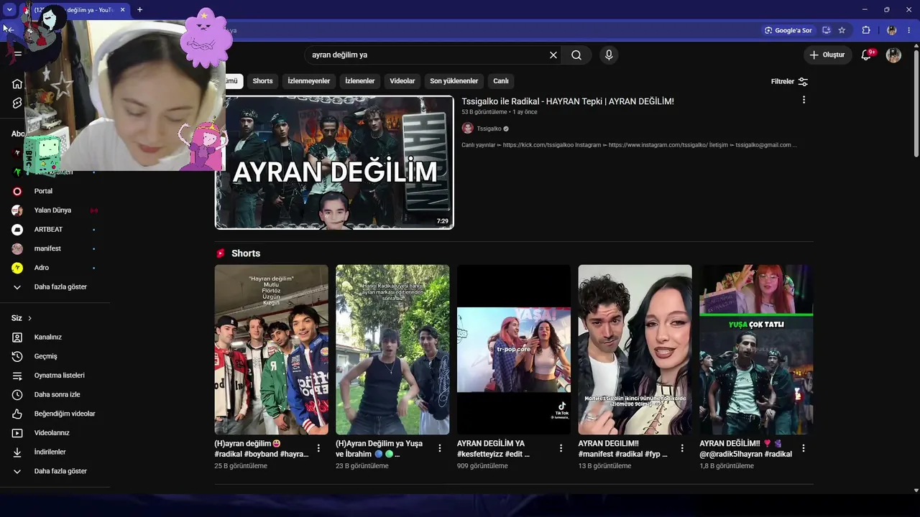Click Google'a Sor in address bar

click(x=788, y=30)
